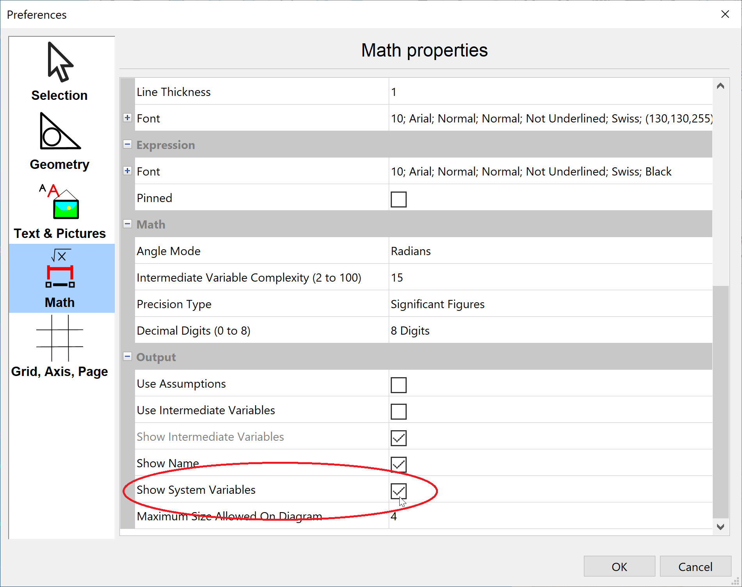Viewport: 742px width, 587px height.
Task: Close the Preferences dialog window
Action: pos(725,14)
